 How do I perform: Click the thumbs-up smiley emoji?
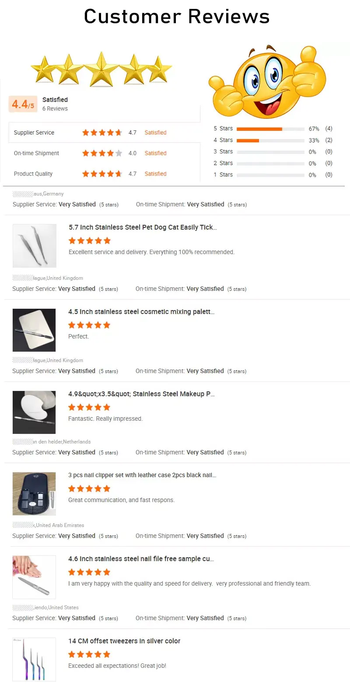(x=267, y=81)
